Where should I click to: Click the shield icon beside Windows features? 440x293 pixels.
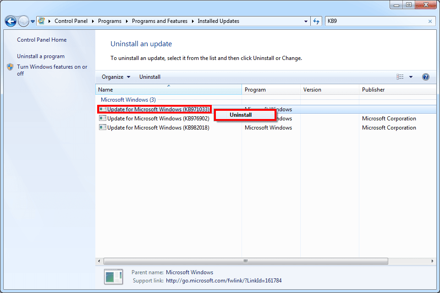[10, 67]
